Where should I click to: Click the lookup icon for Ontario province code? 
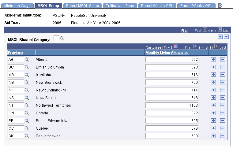coord(27,113)
